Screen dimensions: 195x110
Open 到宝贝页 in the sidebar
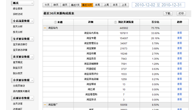[18, 68]
